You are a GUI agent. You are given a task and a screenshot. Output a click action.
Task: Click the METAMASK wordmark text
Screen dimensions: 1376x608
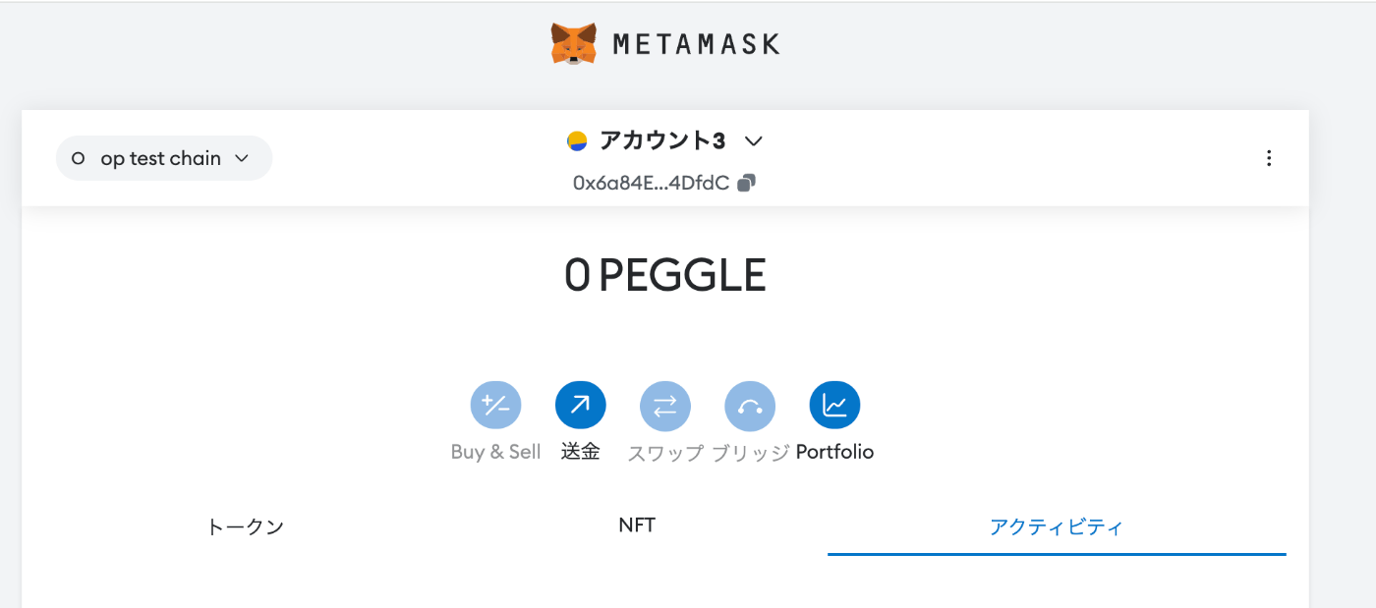(696, 44)
